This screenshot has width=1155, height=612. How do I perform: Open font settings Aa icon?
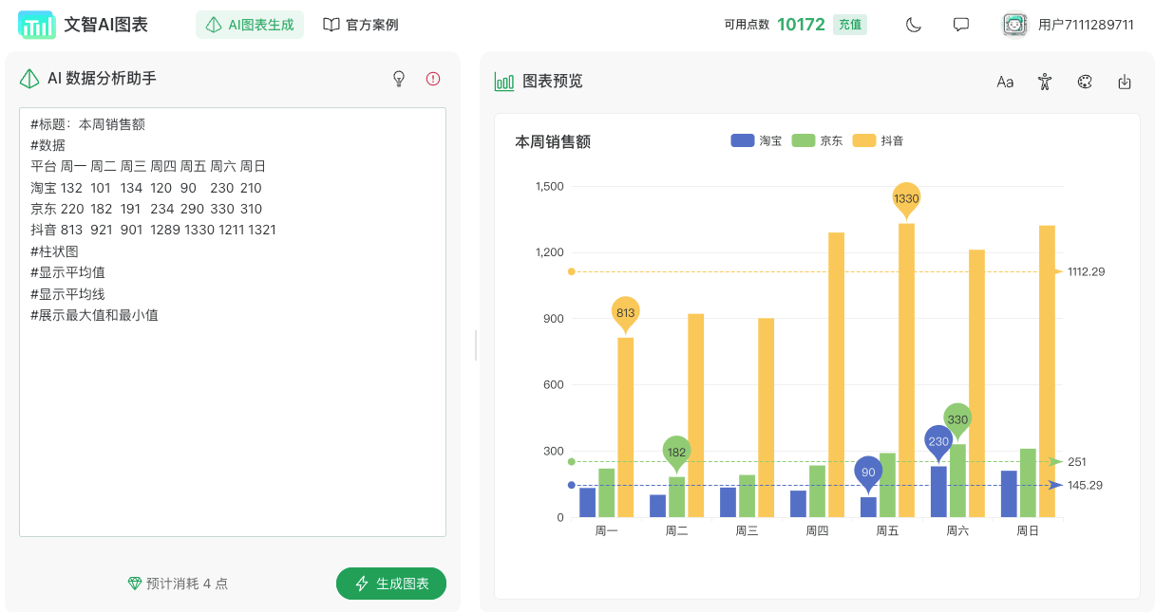pos(1005,82)
